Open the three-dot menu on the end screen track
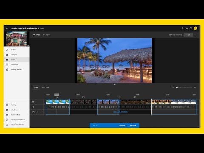The height and width of the screenshot is (153, 204). coord(37,112)
